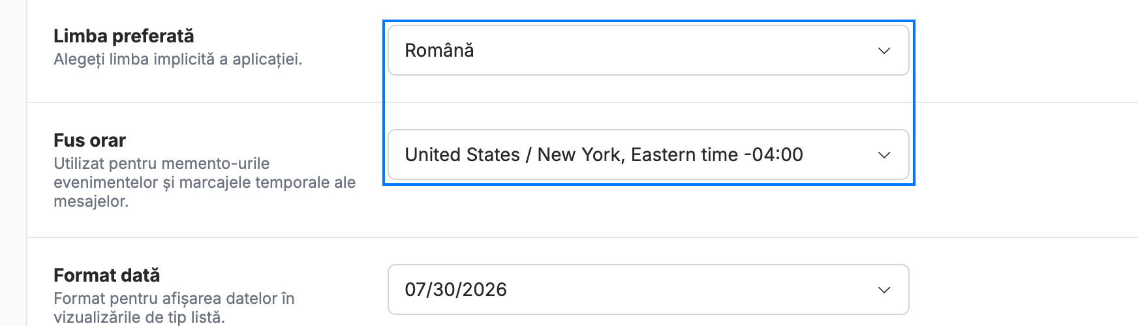Click the 07/30/2026 date value text

[455, 289]
